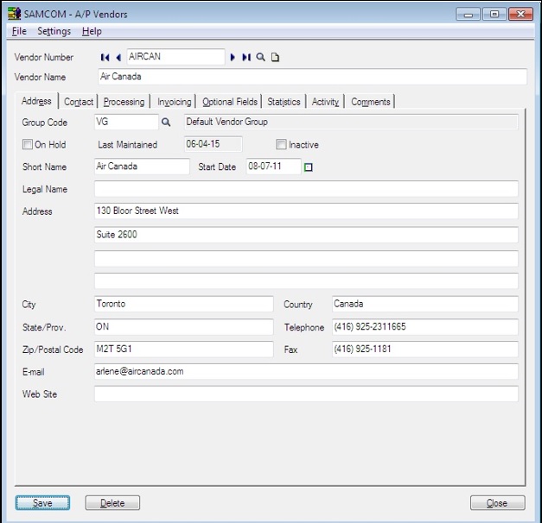Open Vendor Number finder magnifier
The height and width of the screenshot is (523, 542).
click(x=260, y=58)
